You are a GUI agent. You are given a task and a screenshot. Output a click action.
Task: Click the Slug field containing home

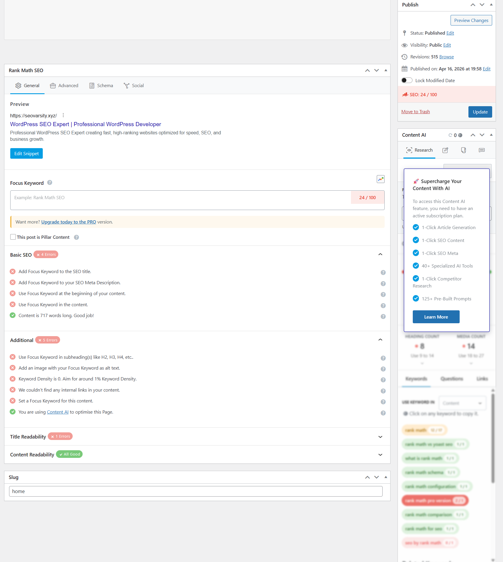coord(196,491)
